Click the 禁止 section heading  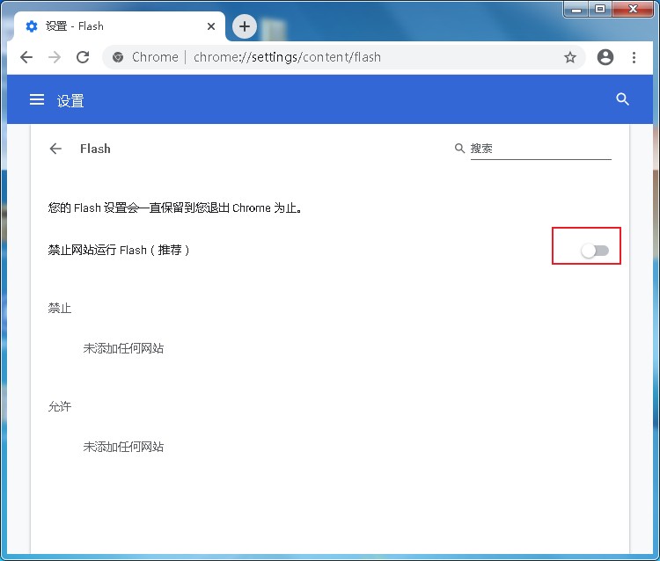tap(59, 309)
